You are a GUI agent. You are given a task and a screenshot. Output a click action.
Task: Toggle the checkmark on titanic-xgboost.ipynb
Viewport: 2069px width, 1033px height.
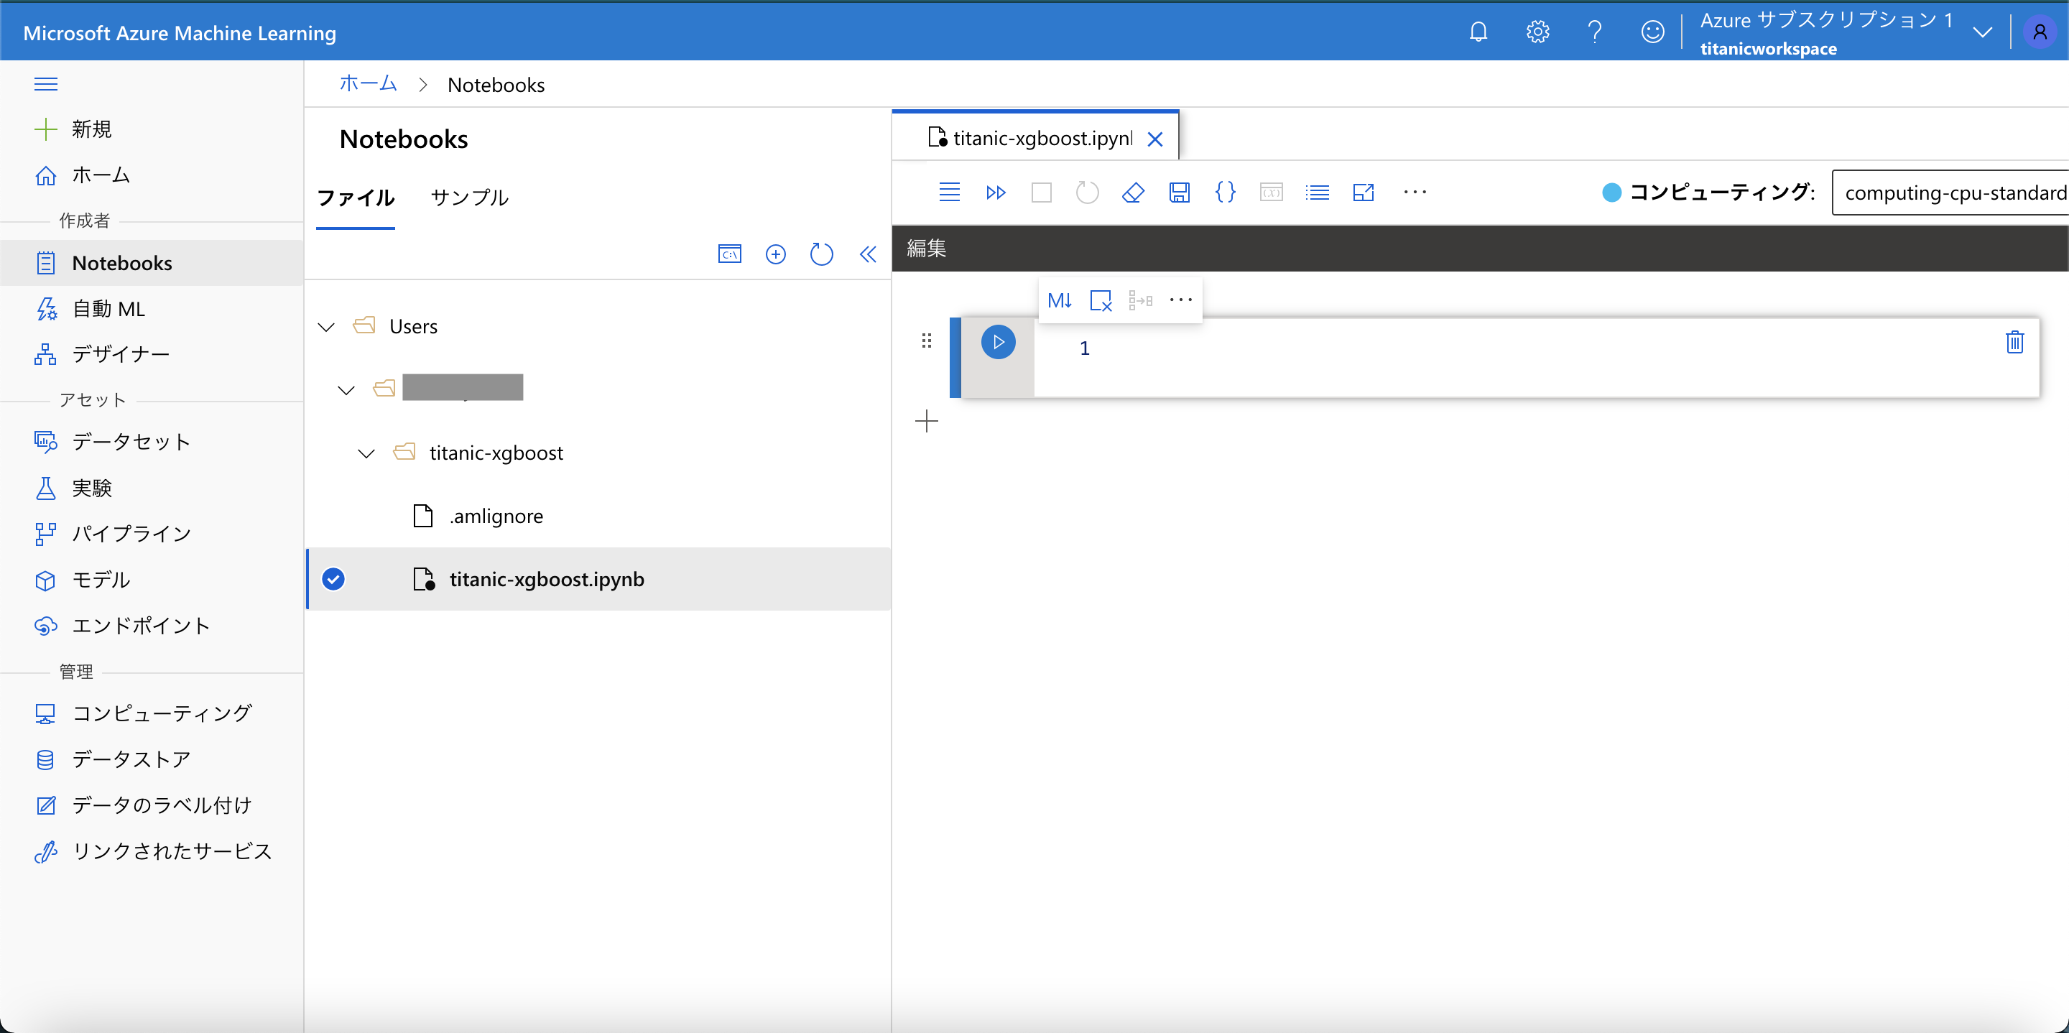point(333,579)
